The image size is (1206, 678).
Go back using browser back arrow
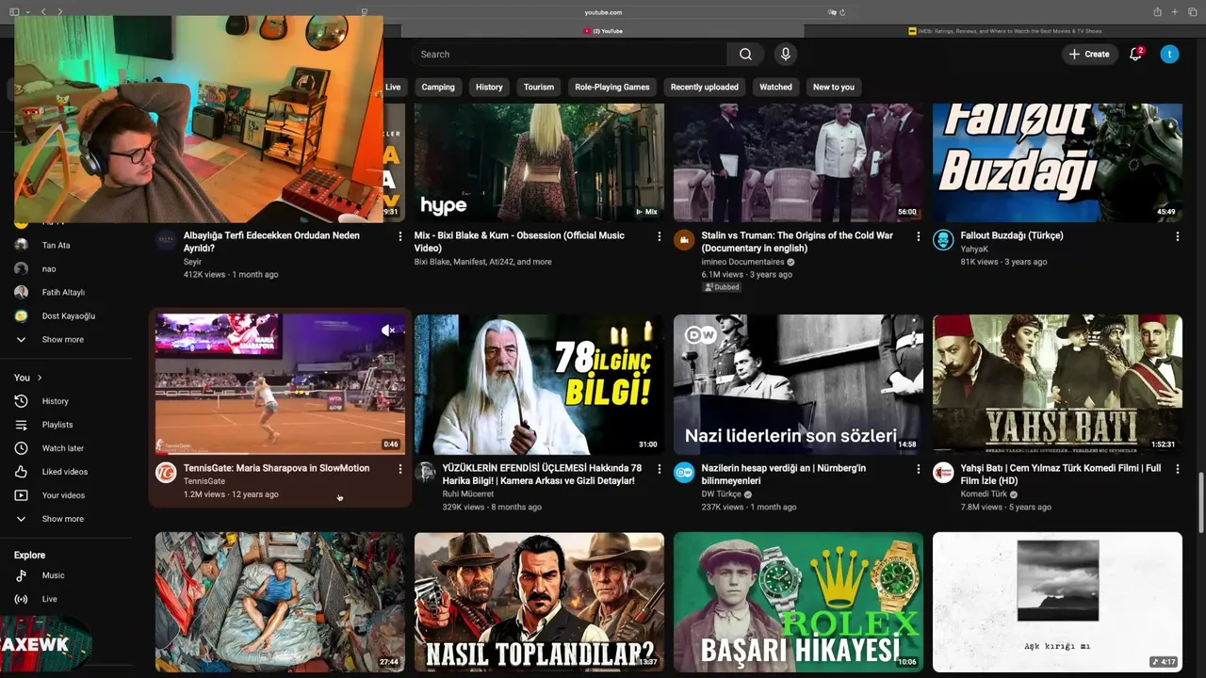[x=42, y=12]
